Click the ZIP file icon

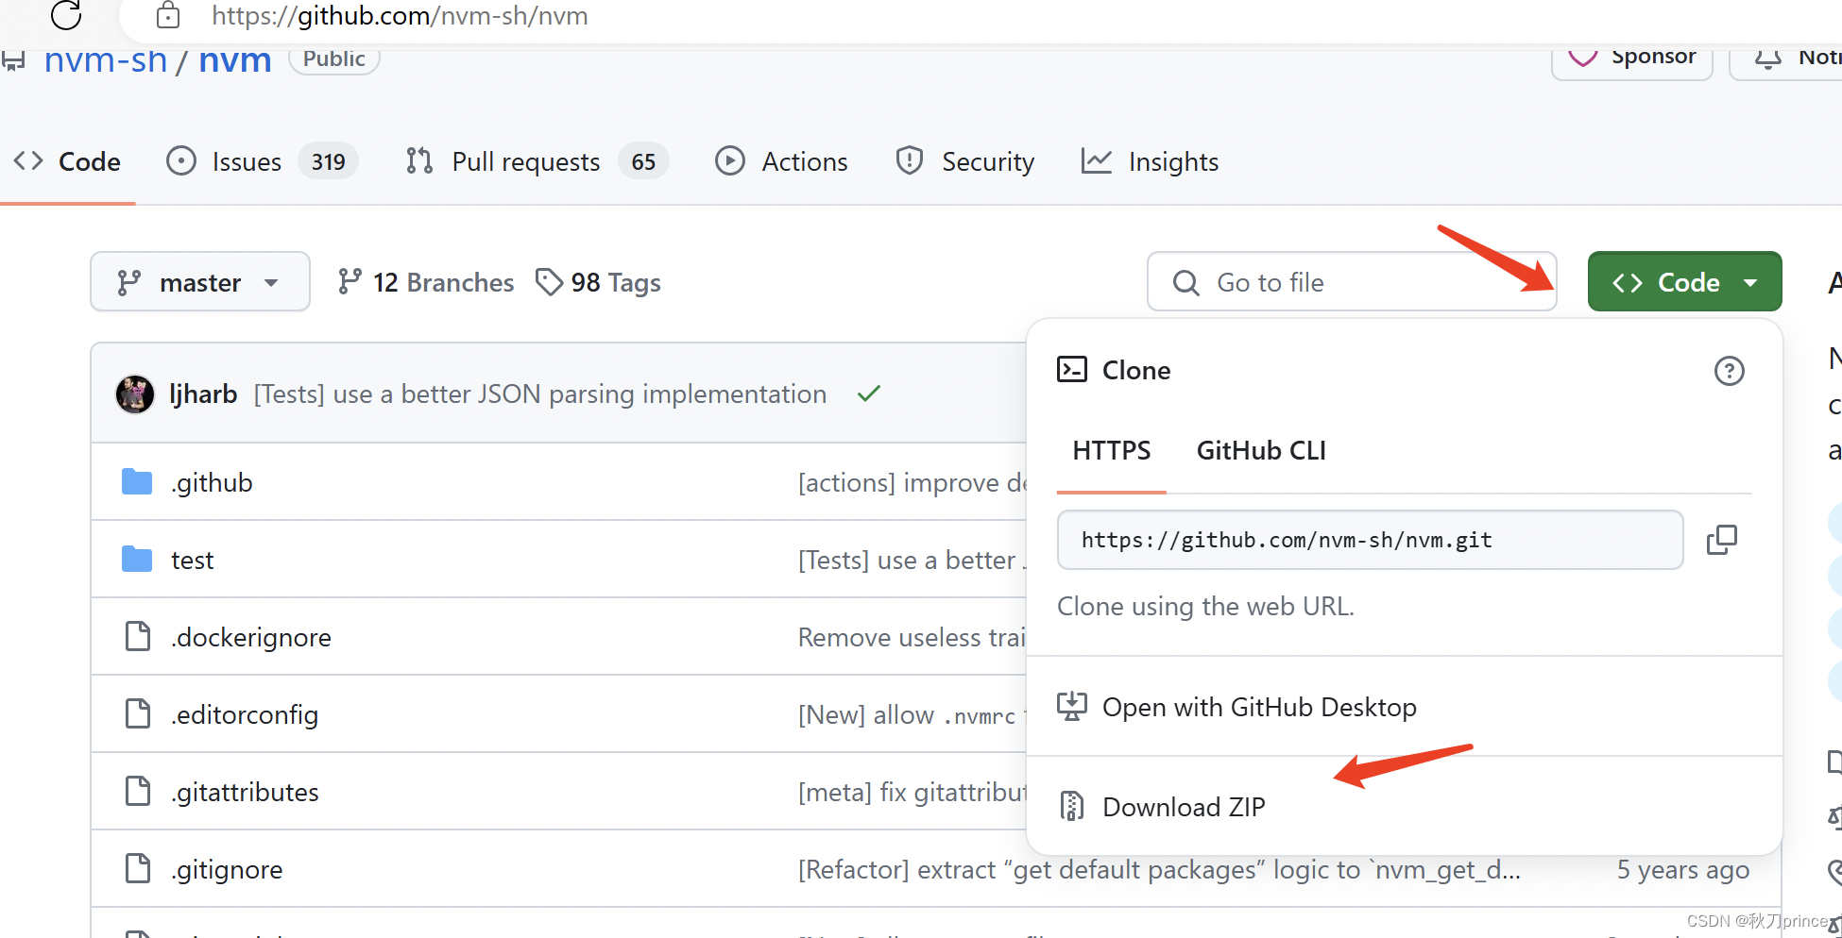point(1071,806)
